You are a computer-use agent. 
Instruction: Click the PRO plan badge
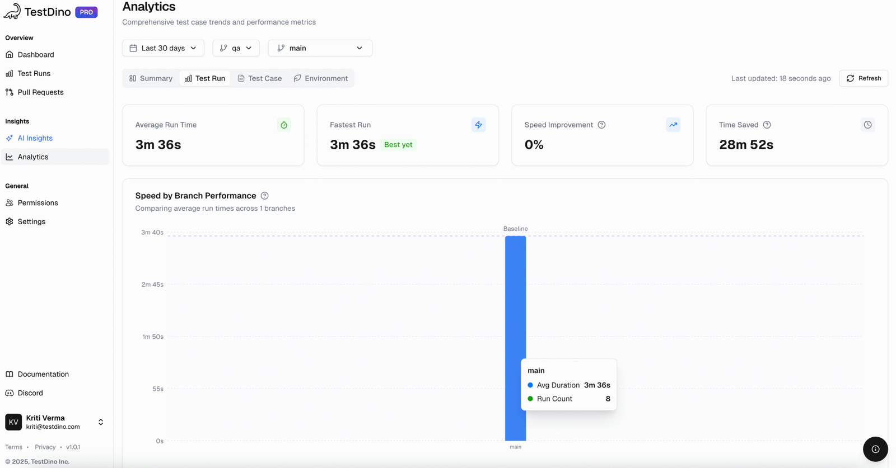[x=86, y=12]
